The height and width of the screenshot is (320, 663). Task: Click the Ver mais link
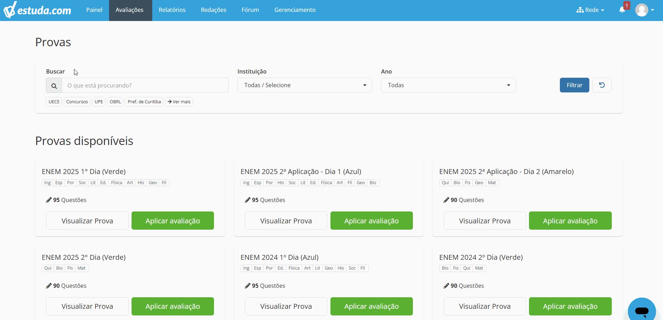(179, 102)
